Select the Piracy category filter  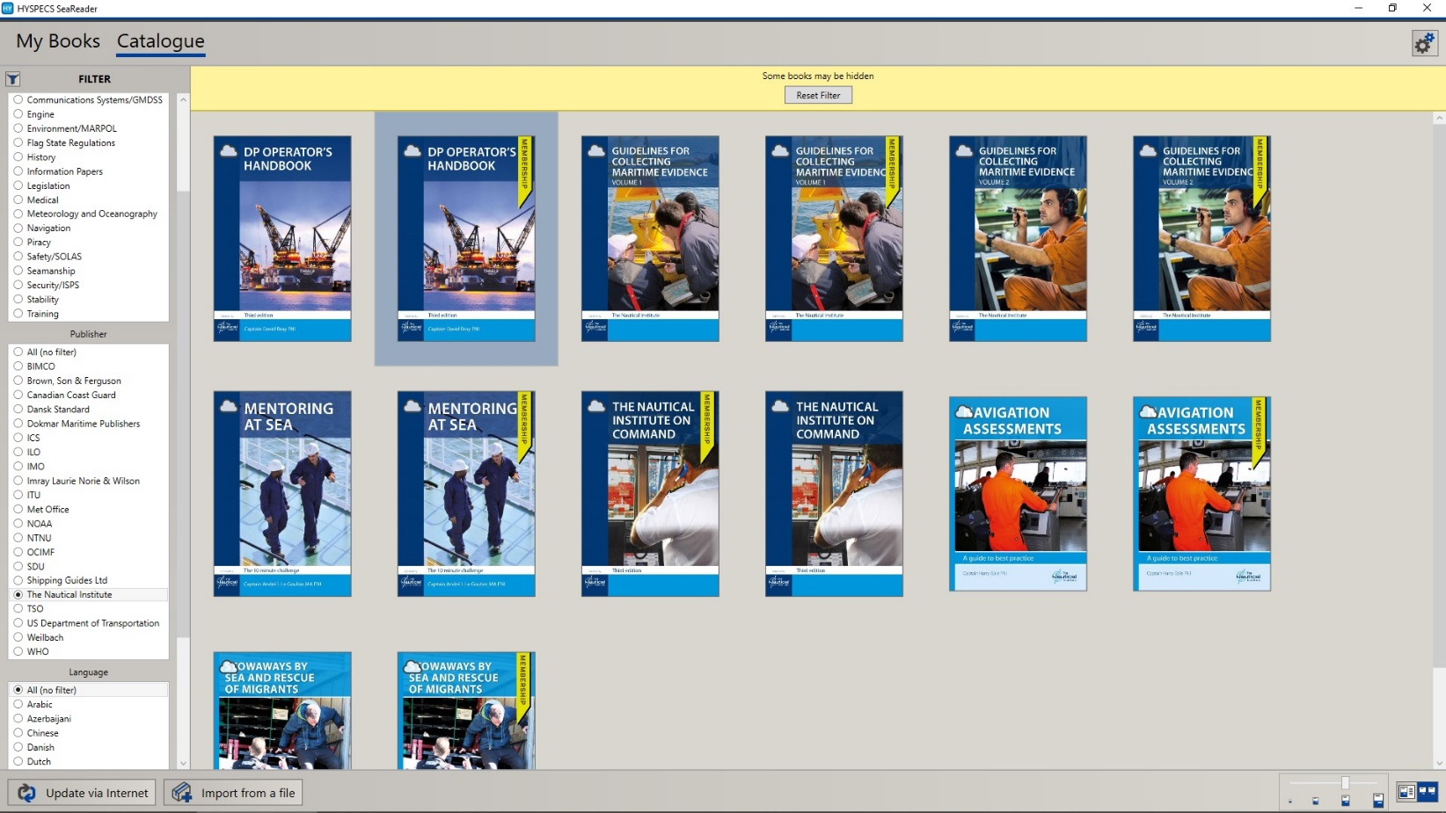tap(18, 242)
